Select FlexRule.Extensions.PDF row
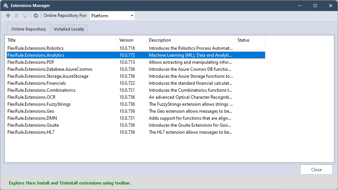Viewport: 338px width, 190px height. point(136,62)
